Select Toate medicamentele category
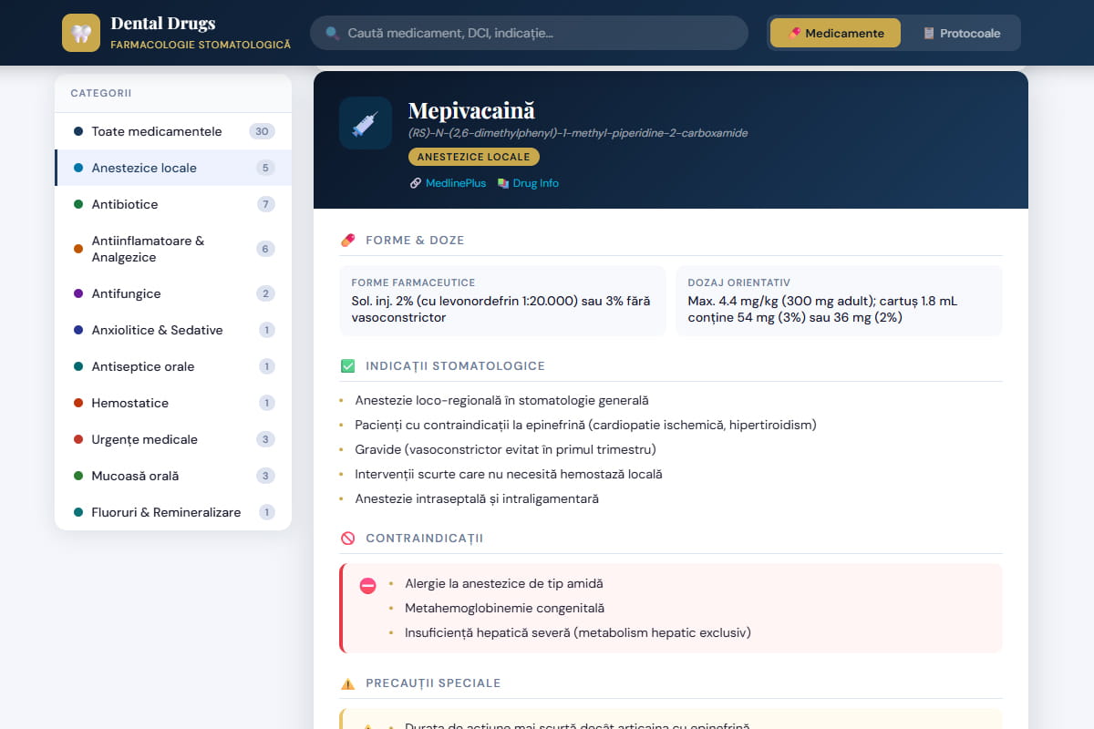The width and height of the screenshot is (1094, 729). pyautogui.click(x=173, y=131)
